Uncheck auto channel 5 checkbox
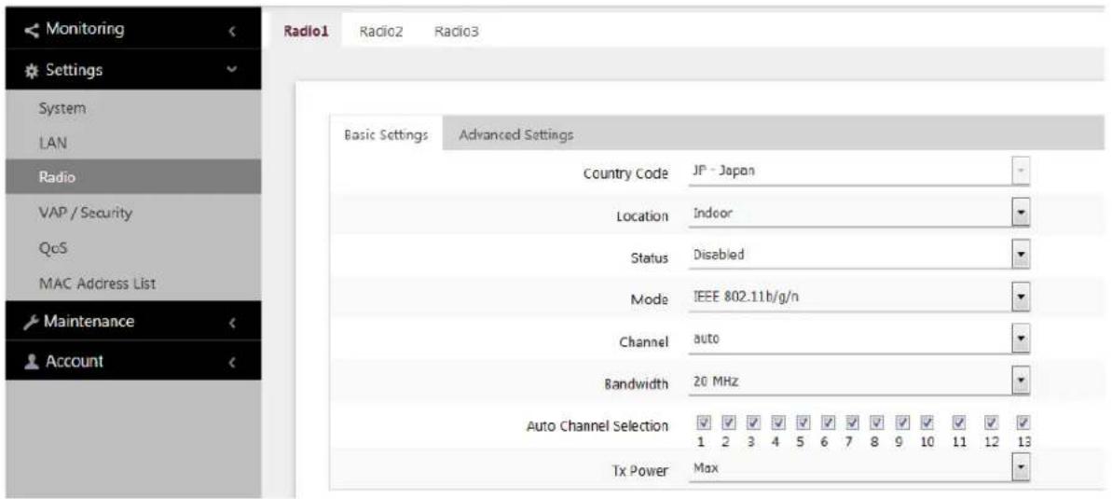This screenshot has width=1112, height=499. 803,423
